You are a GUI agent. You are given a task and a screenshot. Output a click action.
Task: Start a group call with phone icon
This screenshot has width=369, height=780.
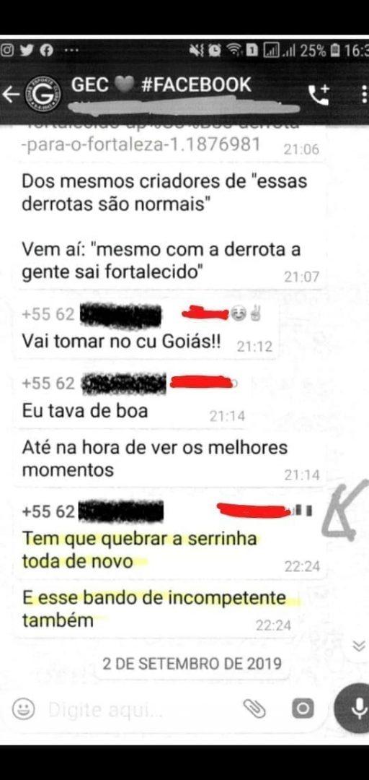[x=319, y=95]
